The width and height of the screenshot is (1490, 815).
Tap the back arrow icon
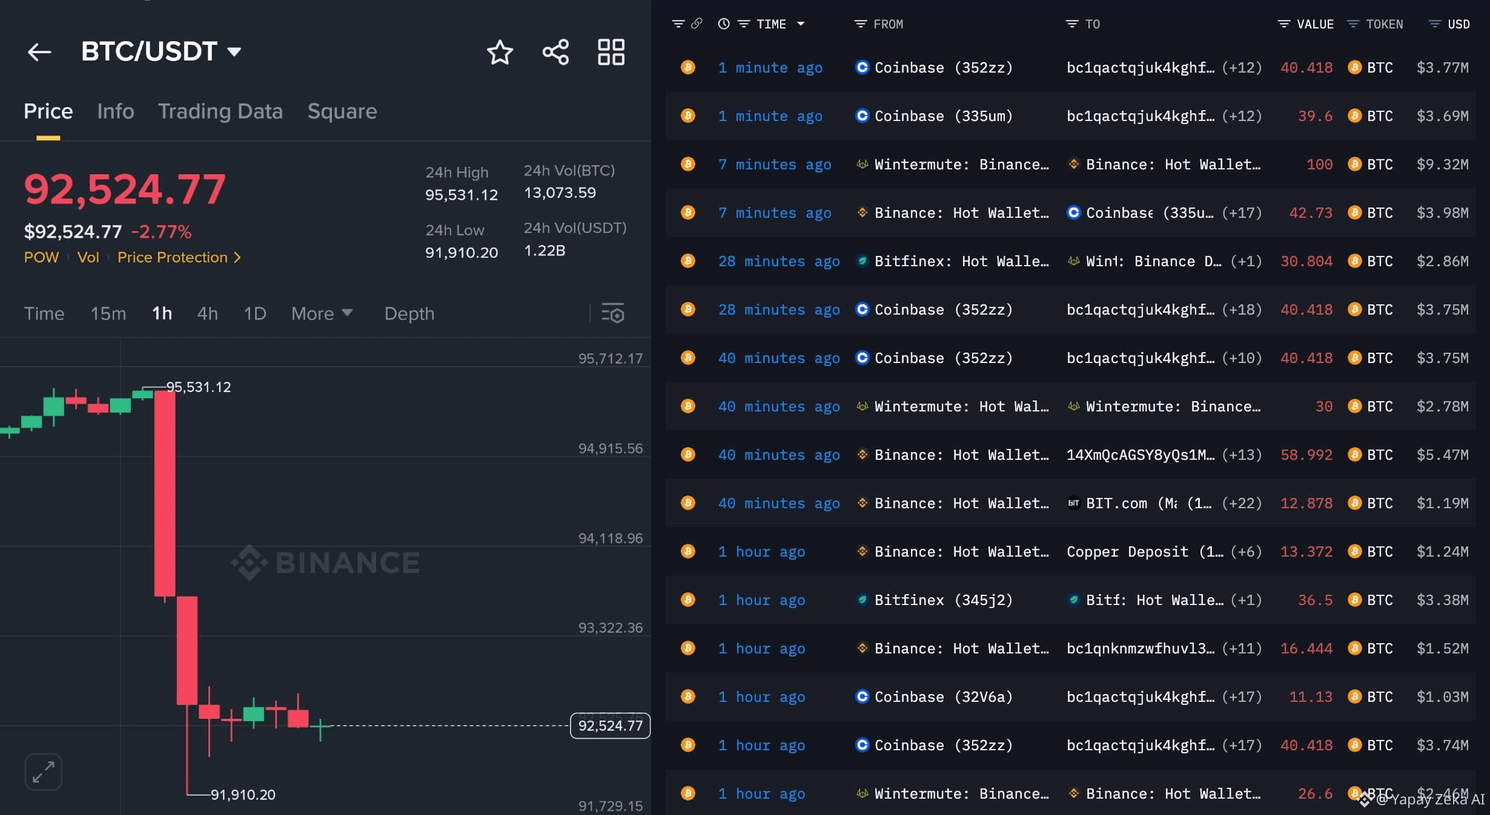[x=39, y=52]
